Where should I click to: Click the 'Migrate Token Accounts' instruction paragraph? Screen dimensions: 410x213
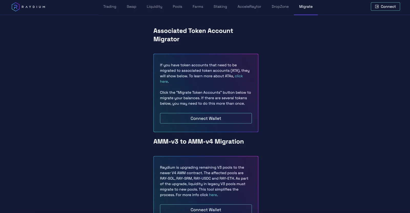(206, 98)
